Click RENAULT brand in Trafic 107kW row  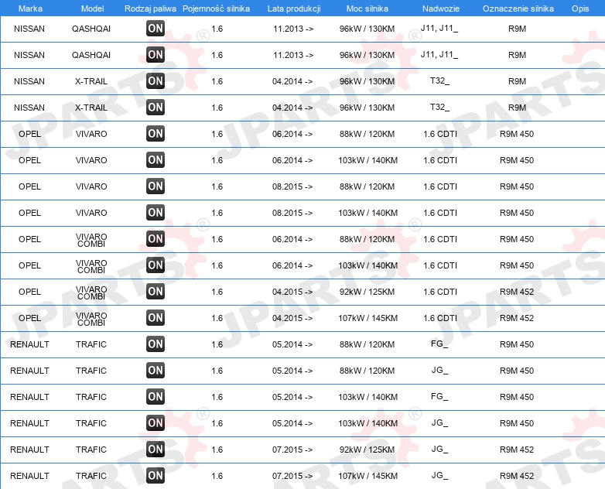[x=29, y=476]
